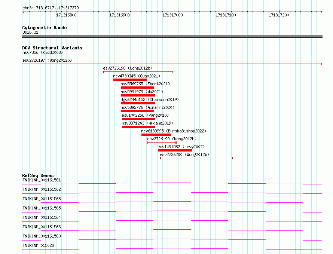This screenshot has width=333, height=254.
Task: Open variant nsv4730345 (Quan2021) label
Action: [x=137, y=76]
